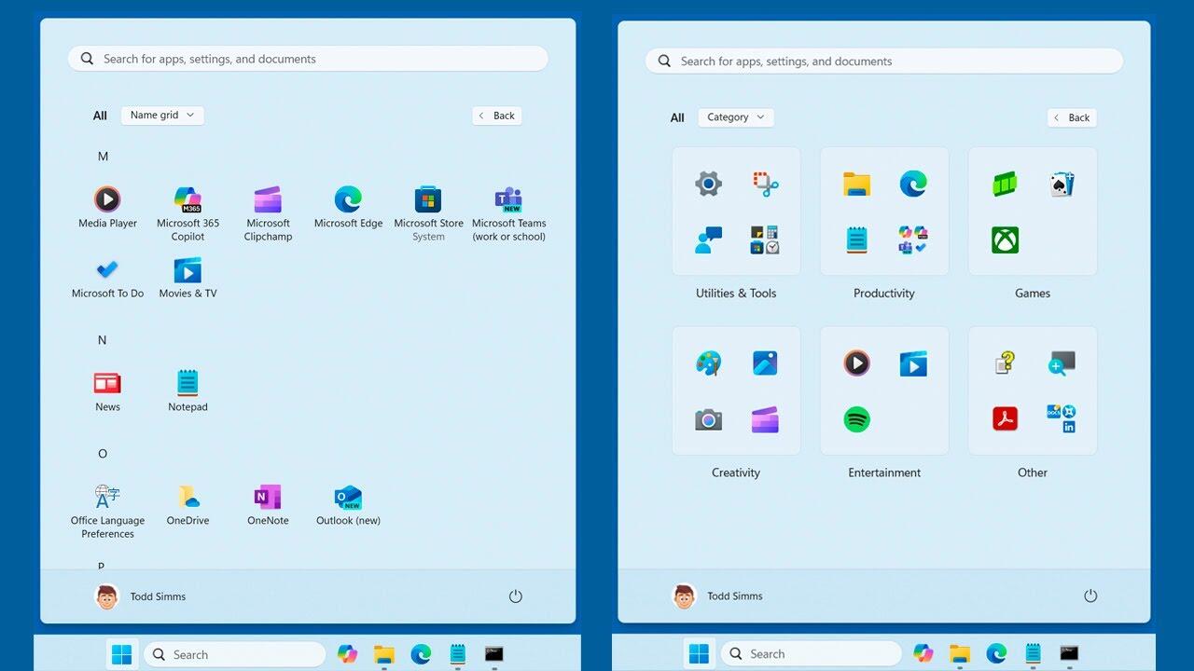Launch Solitaire in Games category
Image resolution: width=1194 pixels, height=671 pixels.
[x=1062, y=184]
